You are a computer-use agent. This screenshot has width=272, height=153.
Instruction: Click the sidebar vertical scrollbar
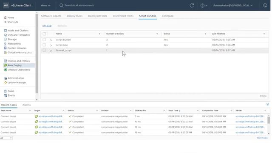37,54
